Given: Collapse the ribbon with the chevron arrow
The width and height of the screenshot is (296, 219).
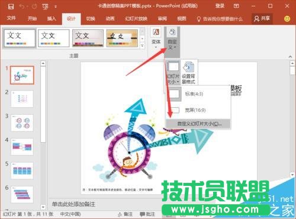Looking at the screenshot, I should (x=290, y=56).
